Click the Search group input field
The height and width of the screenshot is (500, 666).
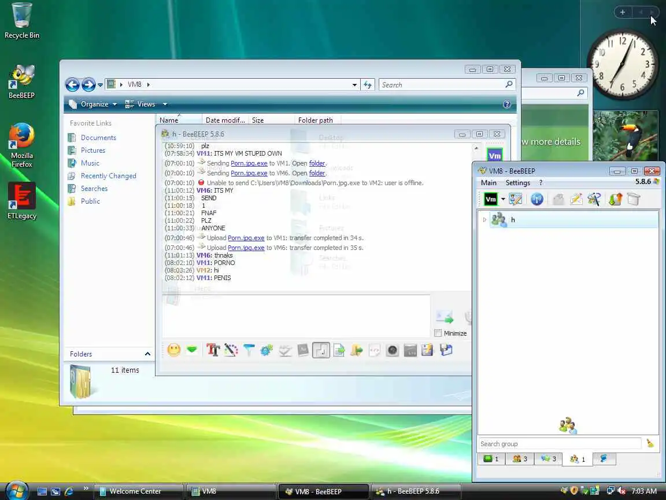coord(560,443)
